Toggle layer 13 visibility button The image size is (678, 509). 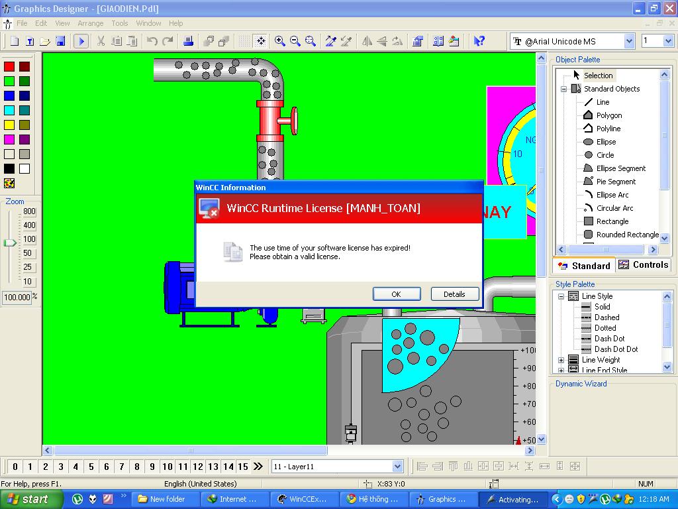coord(213,467)
